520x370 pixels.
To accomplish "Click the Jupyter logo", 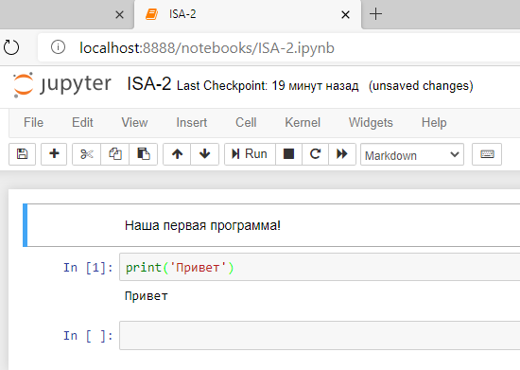I will [x=62, y=84].
